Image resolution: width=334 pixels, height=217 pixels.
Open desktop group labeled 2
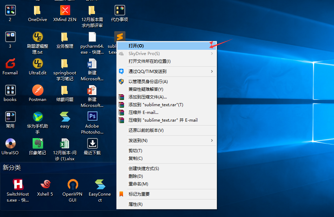point(10,10)
